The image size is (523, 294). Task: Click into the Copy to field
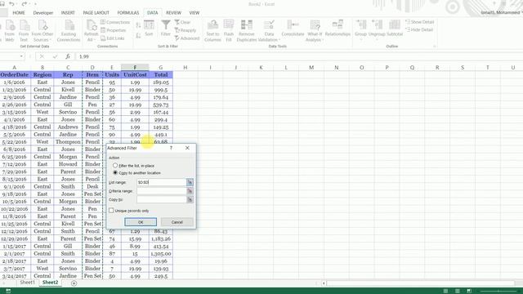[162, 199]
